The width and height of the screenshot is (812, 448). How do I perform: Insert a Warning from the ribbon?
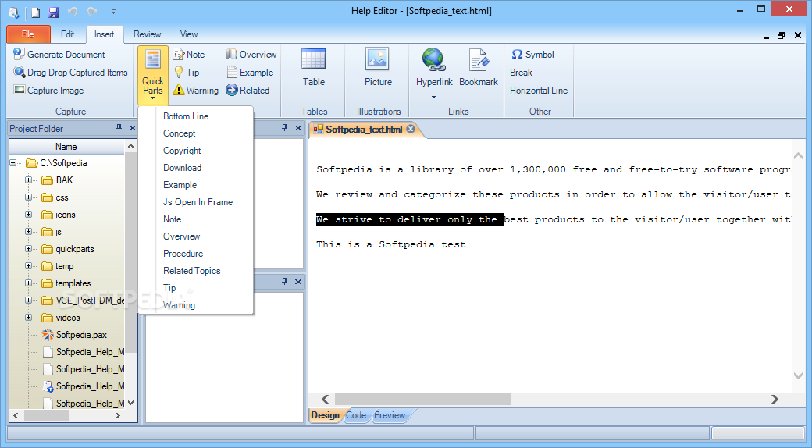click(196, 90)
